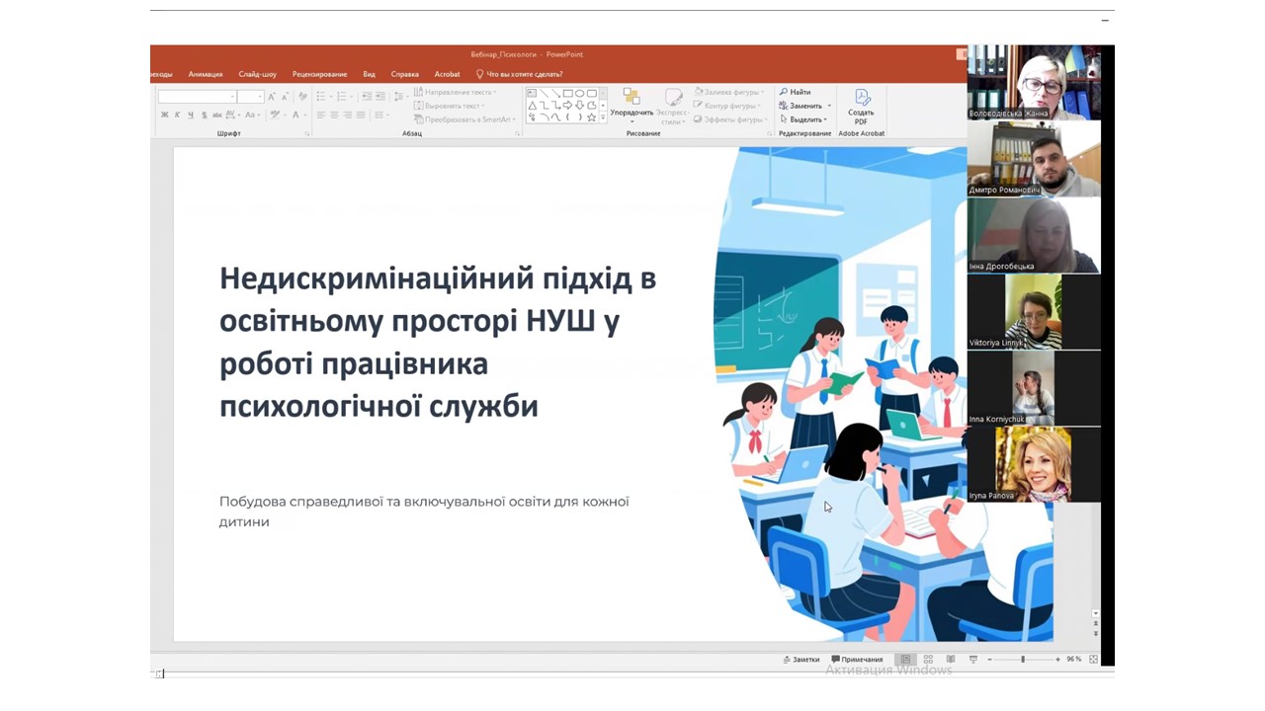Viewport: 1265px width, 711px height.
Task: Open the Рецензирование ribbon tab
Action: click(x=319, y=74)
